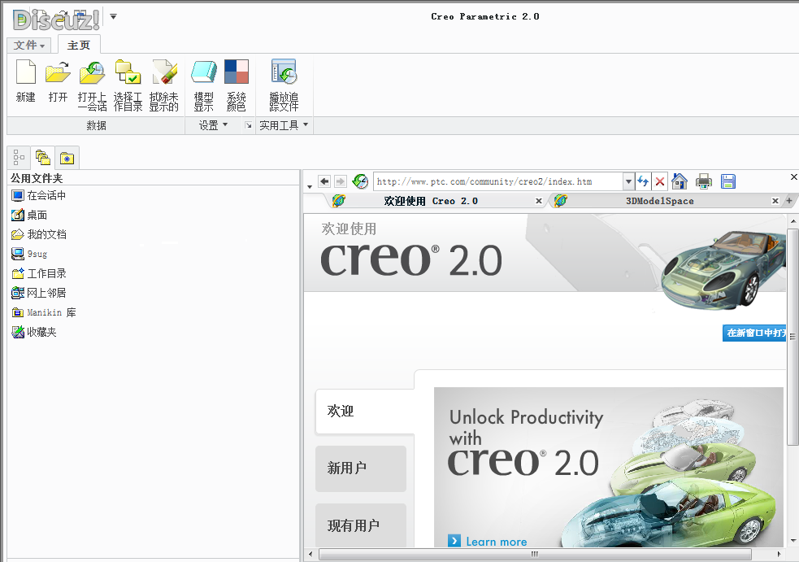This screenshot has height=562, width=799.
Task: Click scroll down arrow of browser page
Action: coord(792,541)
